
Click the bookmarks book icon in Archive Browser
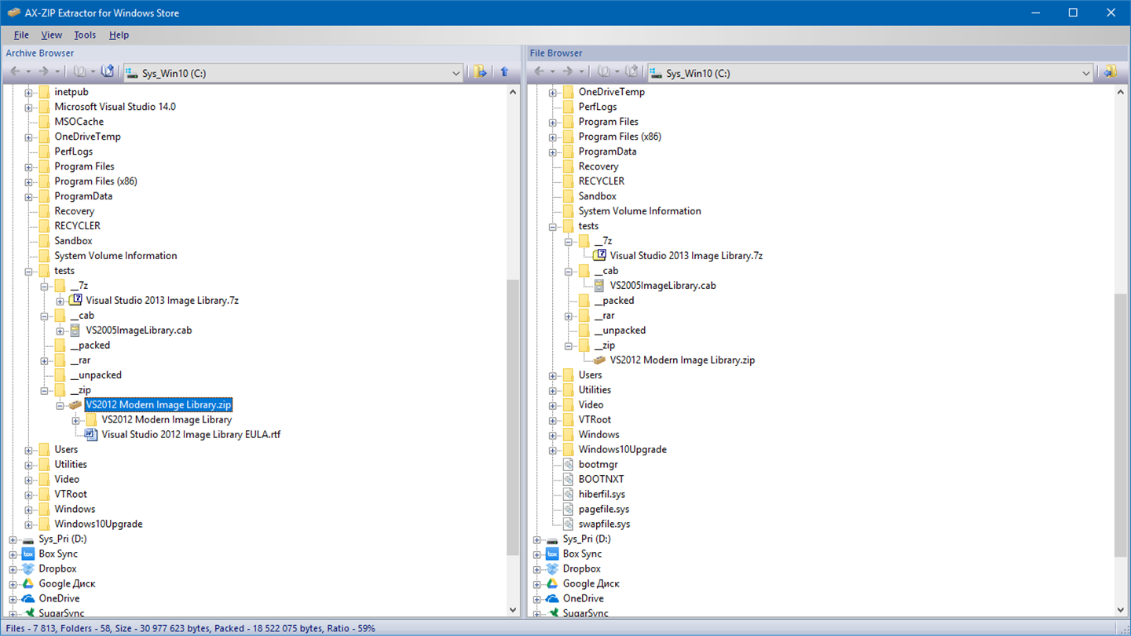point(80,72)
